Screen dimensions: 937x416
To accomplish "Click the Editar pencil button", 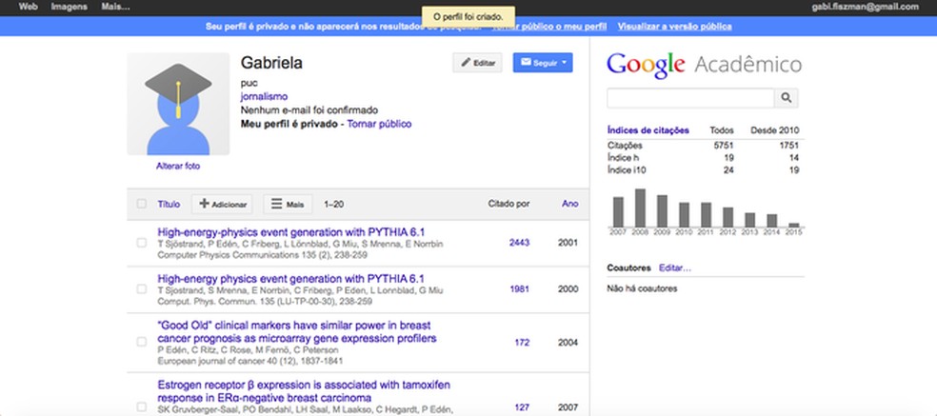I will (x=478, y=63).
